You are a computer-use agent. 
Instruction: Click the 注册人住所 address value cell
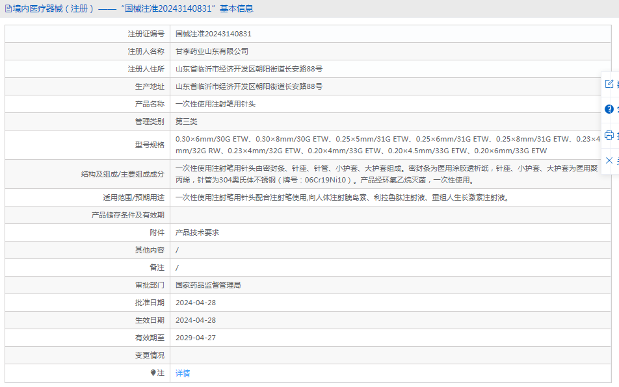tap(390, 69)
